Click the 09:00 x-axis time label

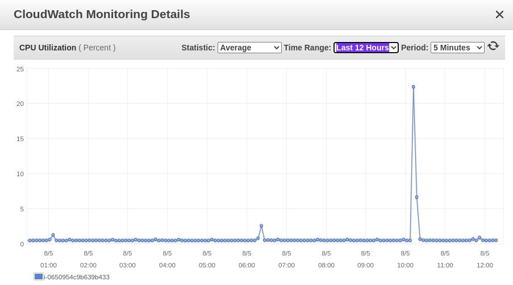tap(365, 265)
